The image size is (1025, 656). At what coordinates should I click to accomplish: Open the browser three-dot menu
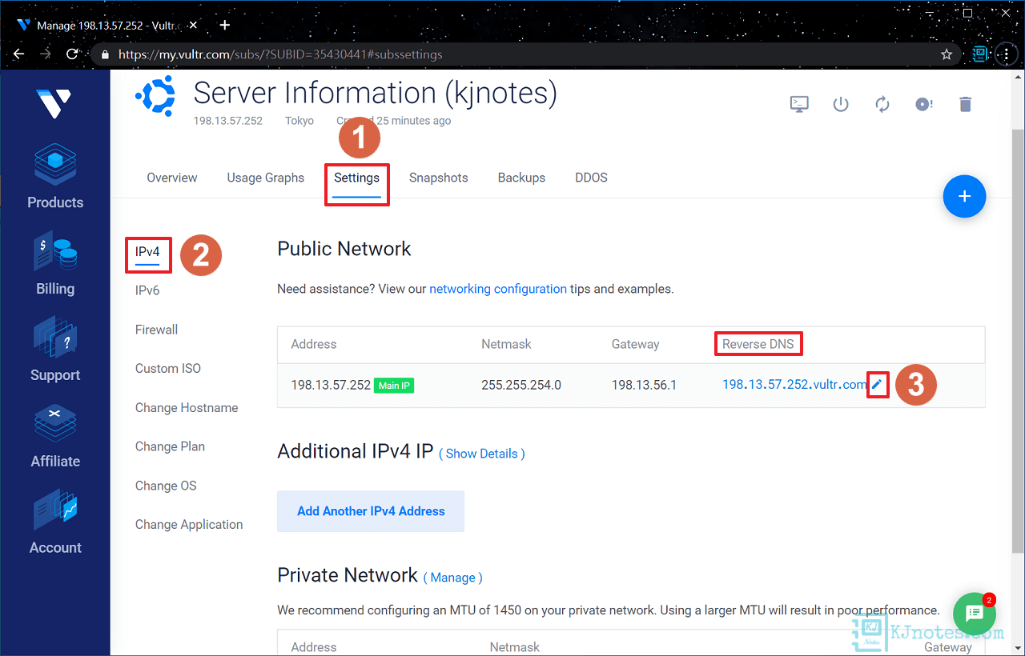[1006, 54]
